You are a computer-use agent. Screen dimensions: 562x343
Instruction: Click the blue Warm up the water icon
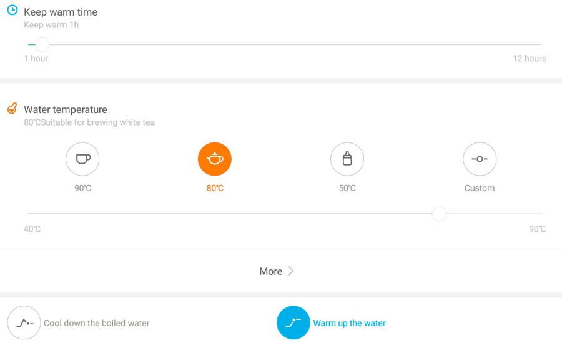point(293,322)
